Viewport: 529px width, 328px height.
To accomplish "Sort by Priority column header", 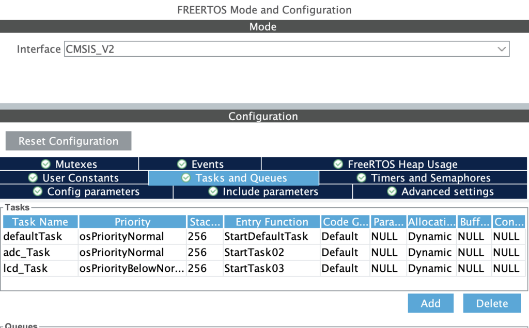I will coord(132,222).
